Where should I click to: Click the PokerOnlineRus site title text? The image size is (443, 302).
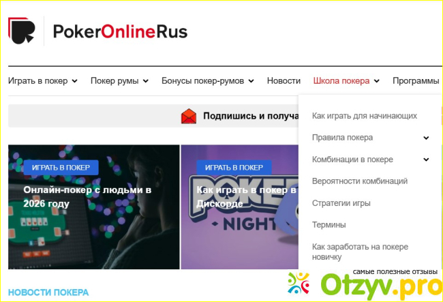point(120,31)
